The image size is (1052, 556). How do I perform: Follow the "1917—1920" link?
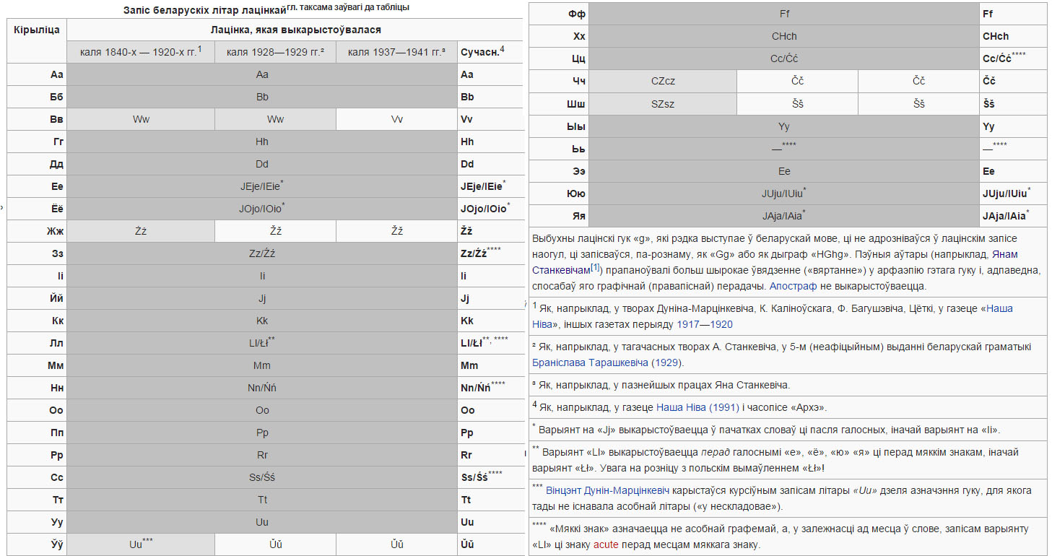coord(704,324)
